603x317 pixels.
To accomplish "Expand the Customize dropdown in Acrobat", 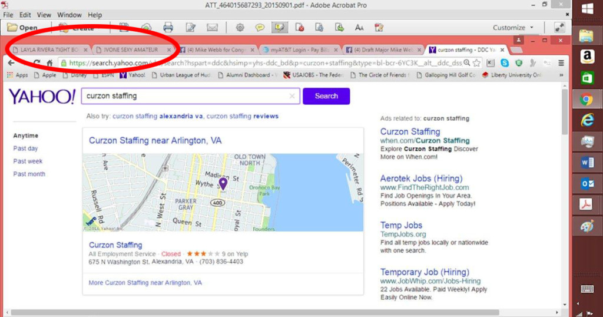I will pyautogui.click(x=513, y=28).
